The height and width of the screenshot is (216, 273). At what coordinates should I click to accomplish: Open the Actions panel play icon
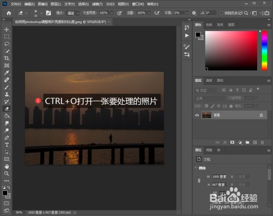[187, 35]
